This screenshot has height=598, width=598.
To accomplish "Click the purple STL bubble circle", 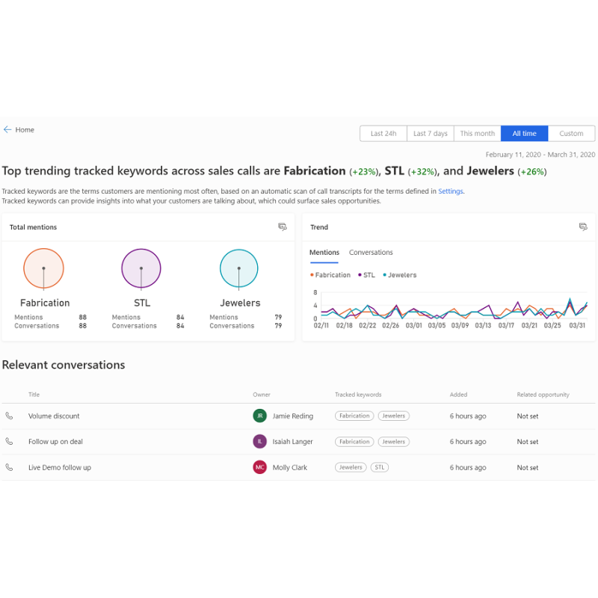I will [x=141, y=268].
